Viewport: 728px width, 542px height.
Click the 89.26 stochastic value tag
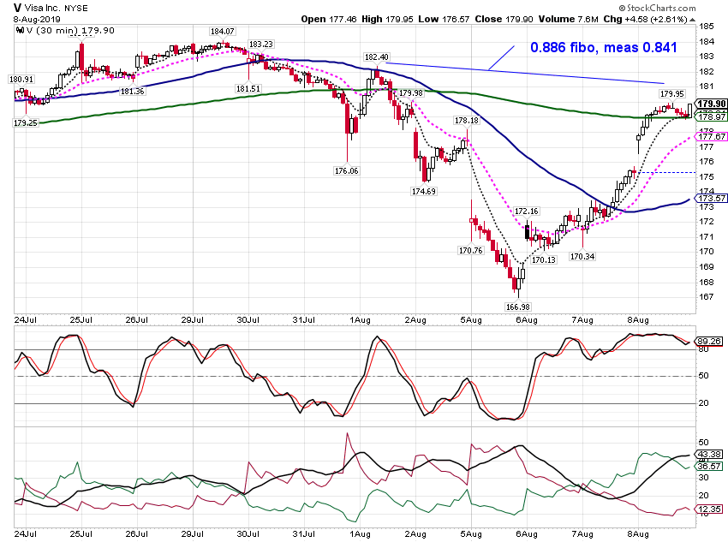tap(709, 342)
